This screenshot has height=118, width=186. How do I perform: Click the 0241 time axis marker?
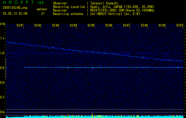point(20,25)
